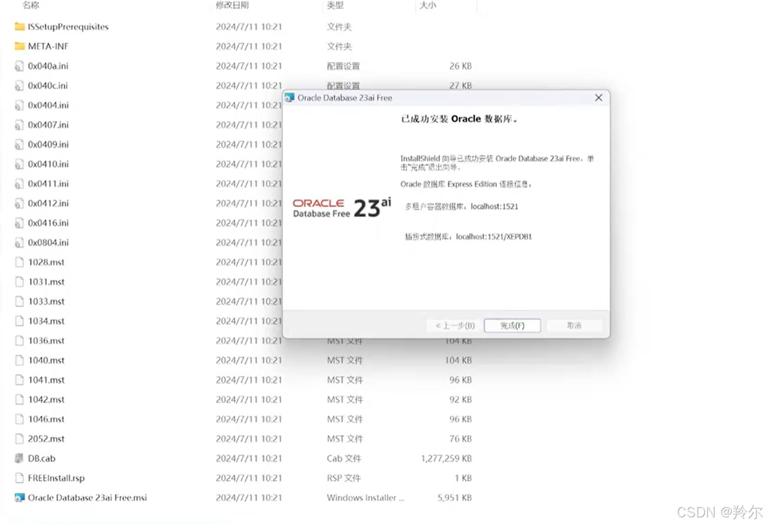Click the size value 1,277,259 KB

pyautogui.click(x=446, y=459)
